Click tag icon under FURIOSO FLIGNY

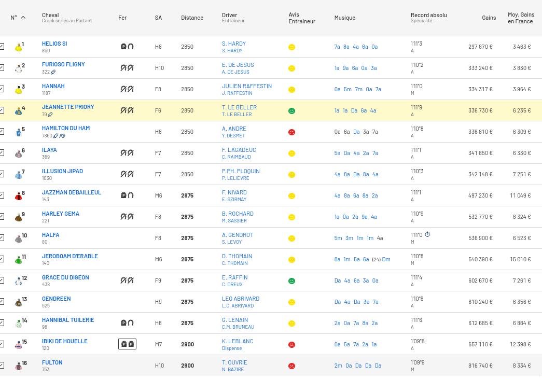53,72
